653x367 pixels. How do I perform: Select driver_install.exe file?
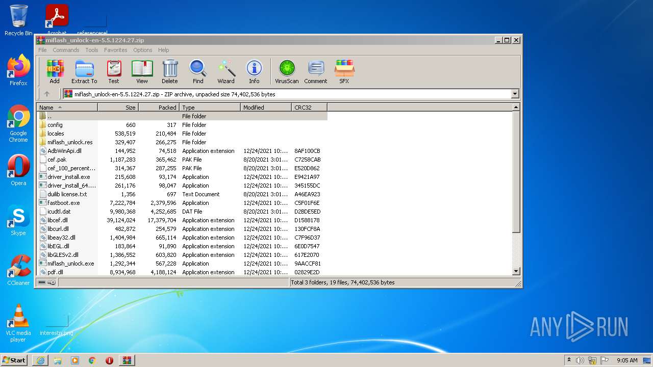(x=182, y=177)
